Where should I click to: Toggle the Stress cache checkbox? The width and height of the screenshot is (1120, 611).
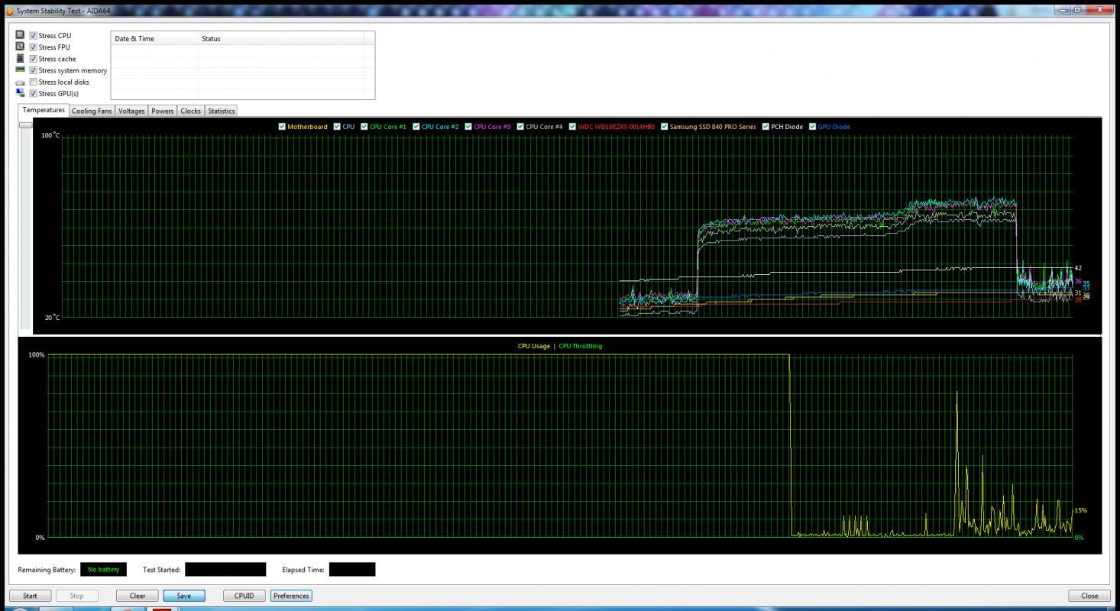click(33, 59)
